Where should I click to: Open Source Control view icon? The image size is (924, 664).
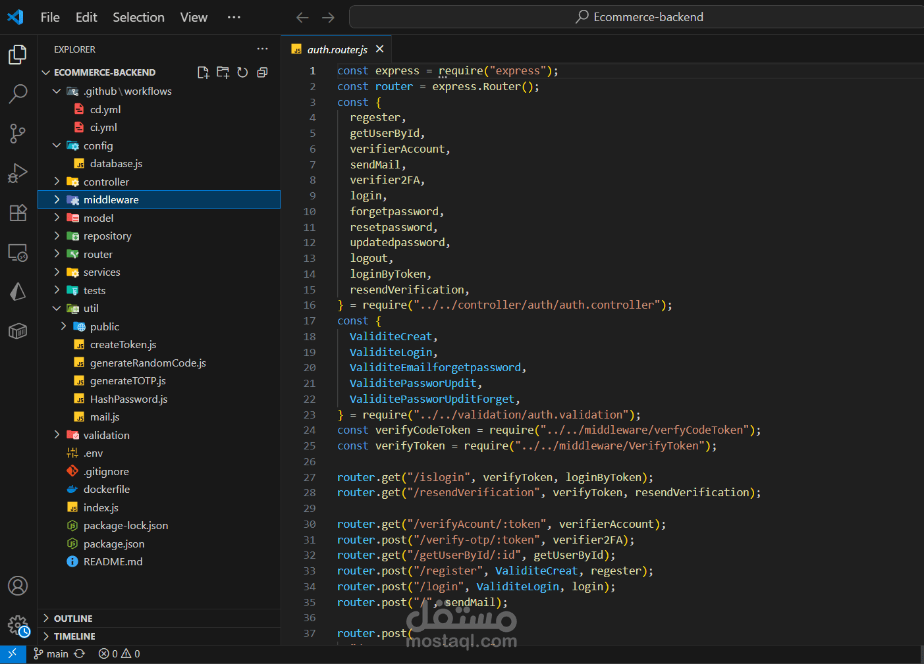(18, 134)
